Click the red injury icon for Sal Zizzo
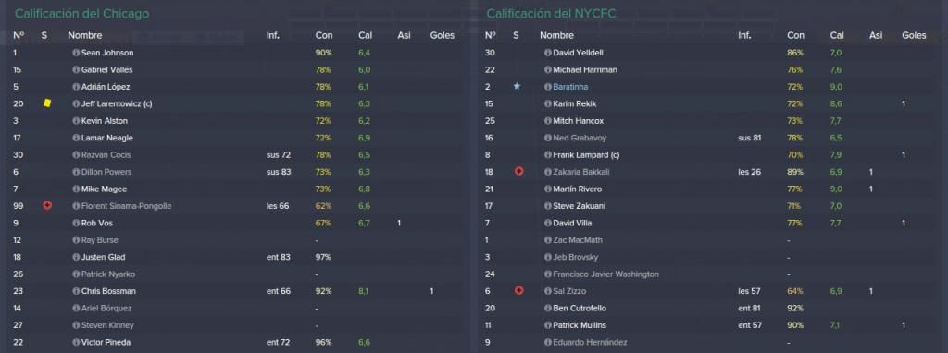This screenshot has height=353, width=948. (518, 291)
